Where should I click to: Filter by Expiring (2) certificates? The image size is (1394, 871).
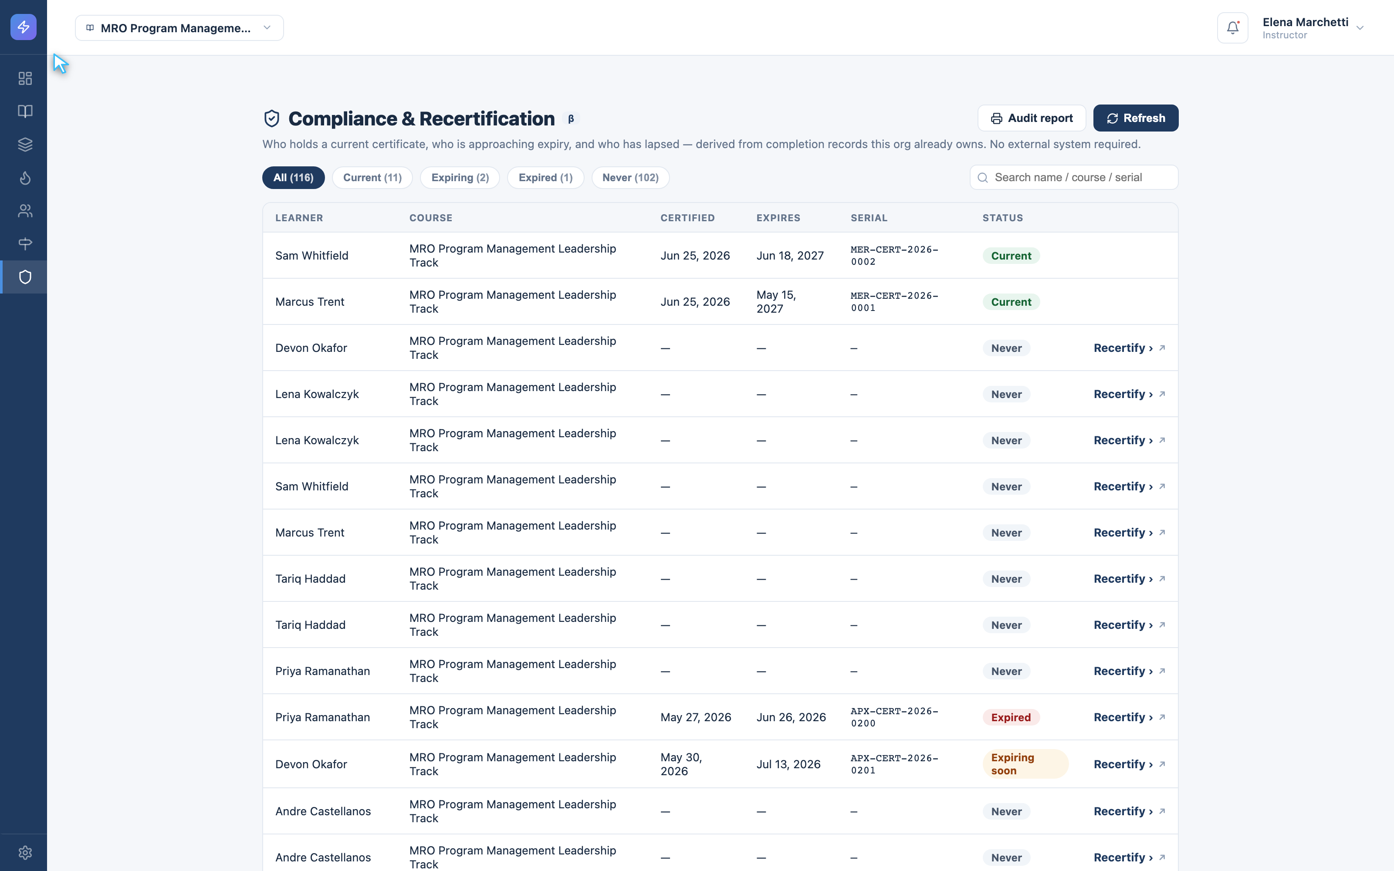click(460, 177)
